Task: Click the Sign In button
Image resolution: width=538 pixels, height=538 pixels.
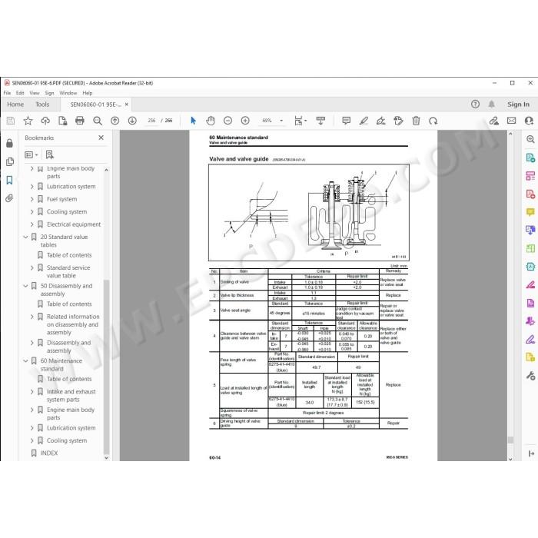Action: [518, 105]
